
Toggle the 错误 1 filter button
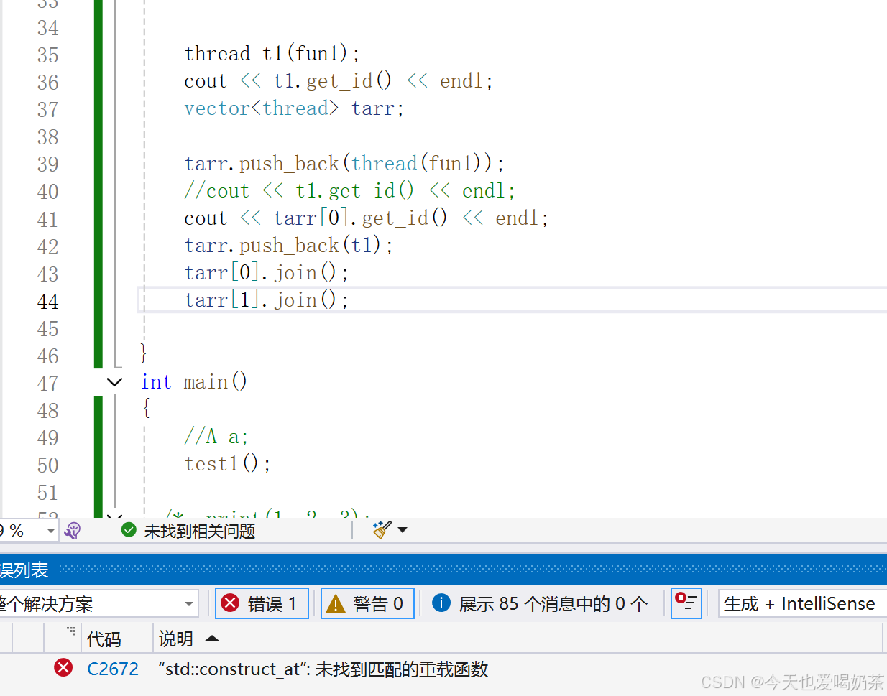[262, 603]
